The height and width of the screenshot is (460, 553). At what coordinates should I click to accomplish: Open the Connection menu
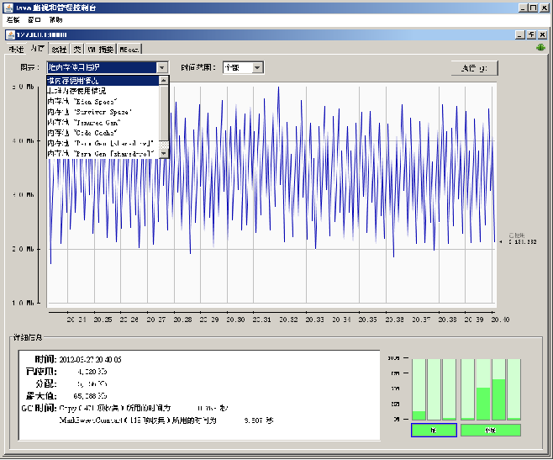coord(13,19)
